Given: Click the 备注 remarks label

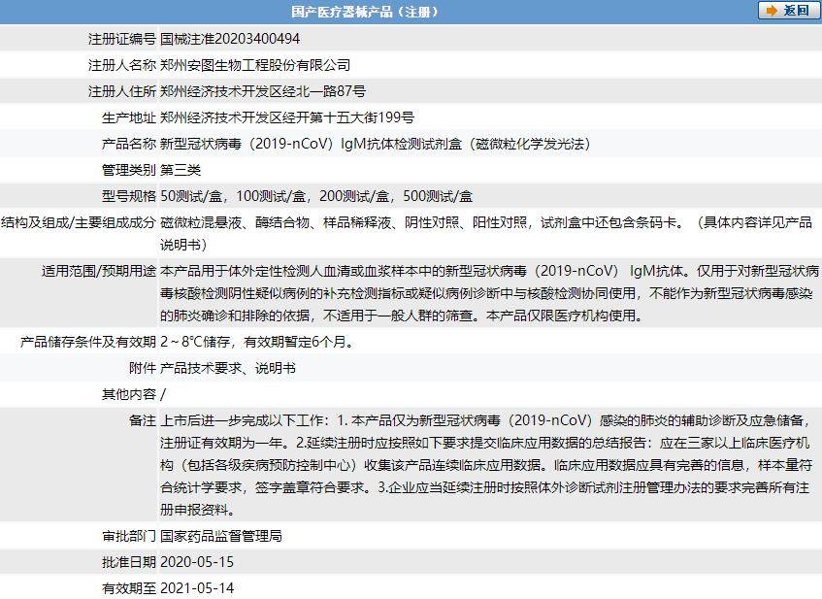Looking at the screenshot, I should tap(143, 420).
